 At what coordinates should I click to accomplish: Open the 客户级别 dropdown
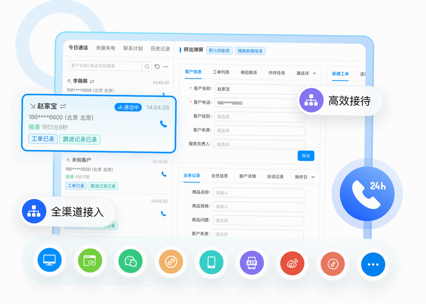click(x=260, y=116)
